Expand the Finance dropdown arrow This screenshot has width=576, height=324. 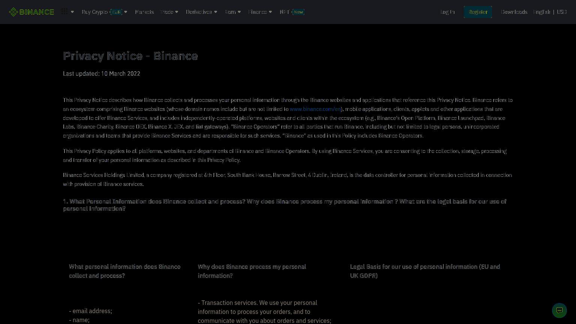pyautogui.click(x=270, y=12)
